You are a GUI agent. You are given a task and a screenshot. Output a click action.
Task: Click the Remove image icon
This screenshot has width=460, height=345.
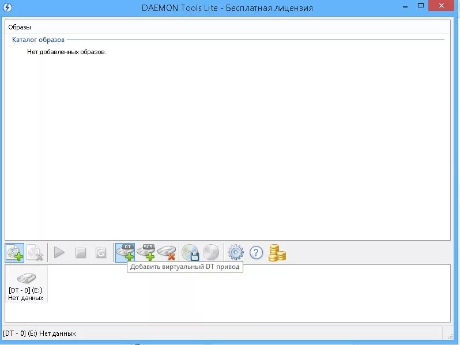coord(35,253)
